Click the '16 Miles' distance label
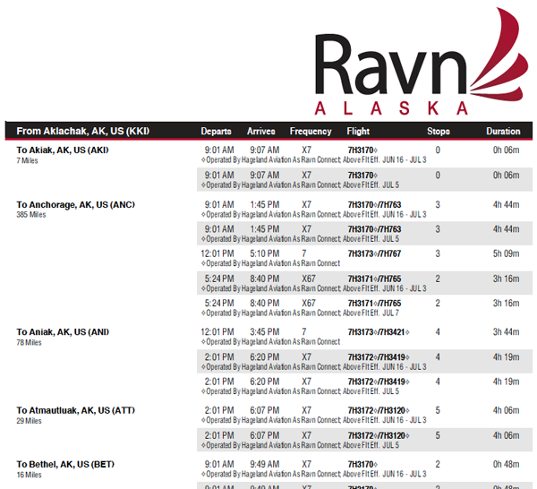This screenshot has width=537, height=489. (30, 475)
